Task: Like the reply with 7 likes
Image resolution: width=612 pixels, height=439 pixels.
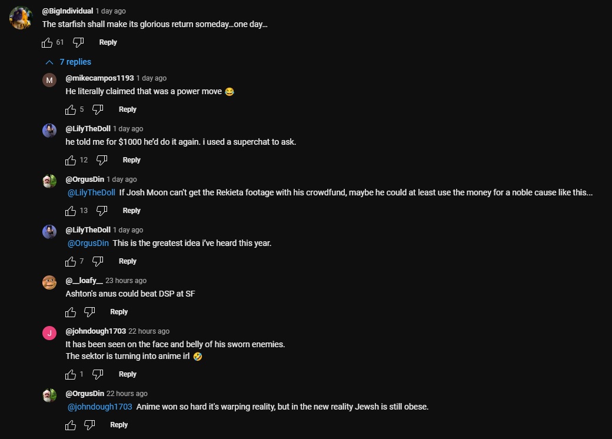Action: pos(71,261)
